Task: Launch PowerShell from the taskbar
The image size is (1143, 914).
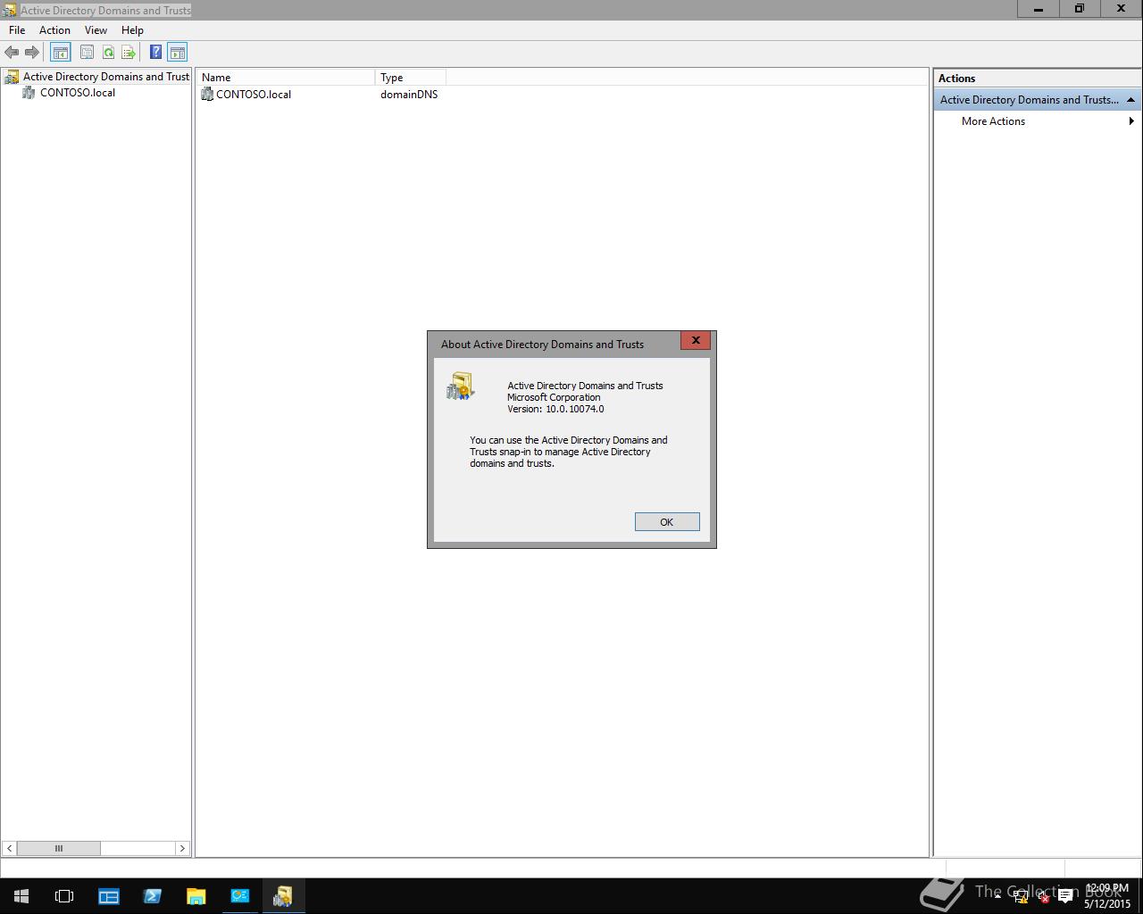Action: 152,896
